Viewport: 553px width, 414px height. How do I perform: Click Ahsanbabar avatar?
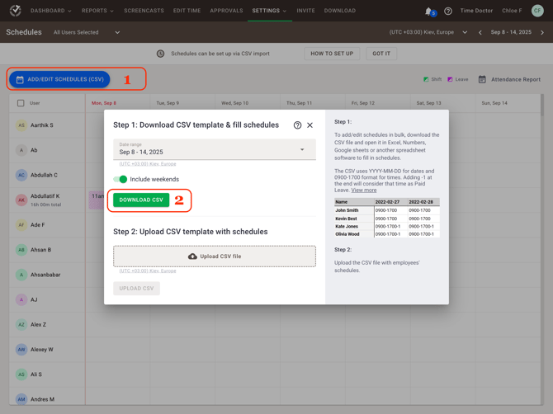click(21, 275)
